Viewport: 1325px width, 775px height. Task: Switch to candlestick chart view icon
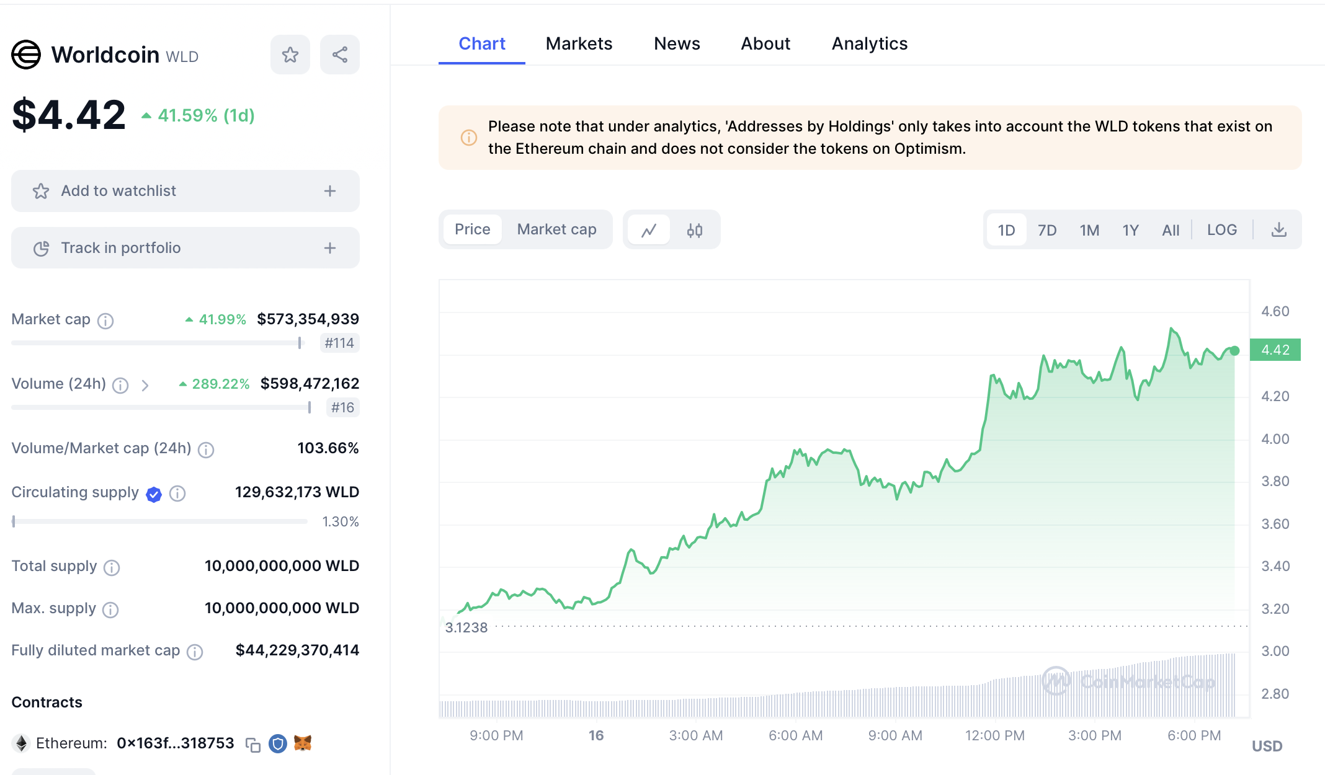click(x=694, y=230)
